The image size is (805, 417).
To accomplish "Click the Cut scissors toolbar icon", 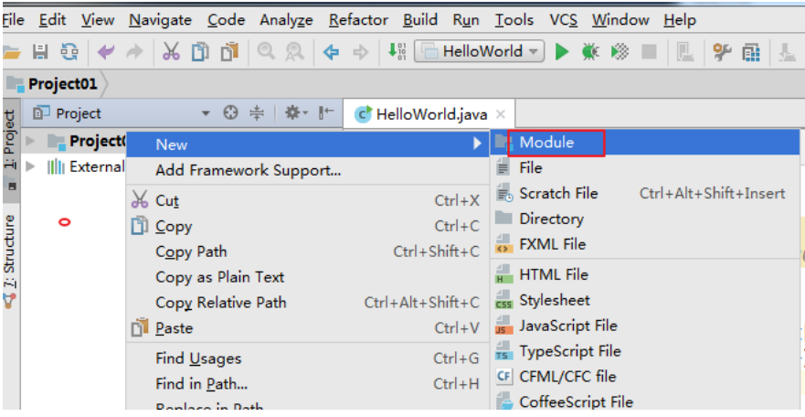I will 171,52.
